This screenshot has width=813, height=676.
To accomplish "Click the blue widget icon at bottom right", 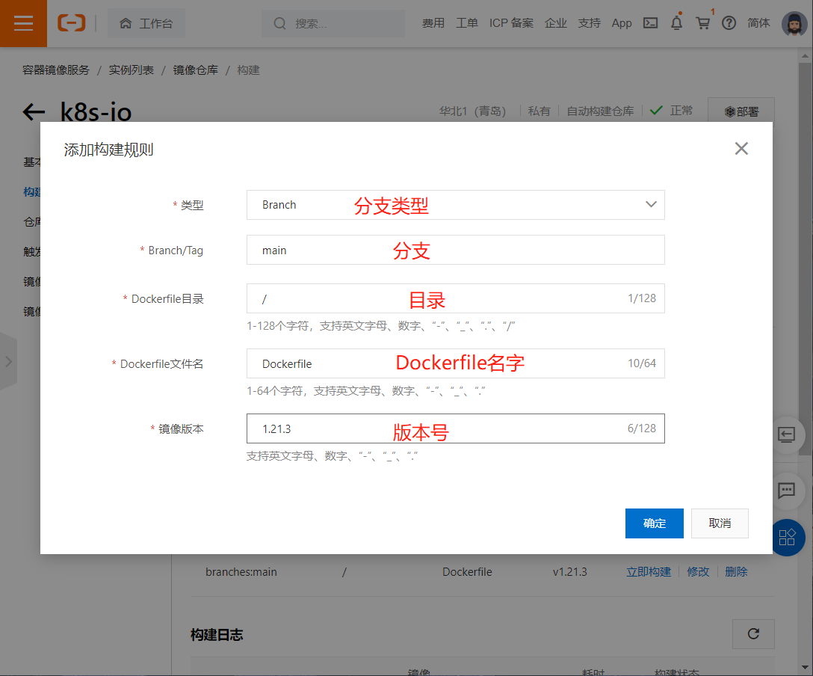I will [788, 538].
